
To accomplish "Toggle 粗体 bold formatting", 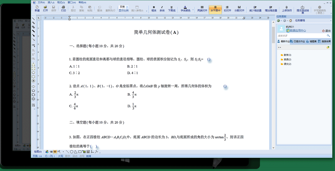I will 154,8.
